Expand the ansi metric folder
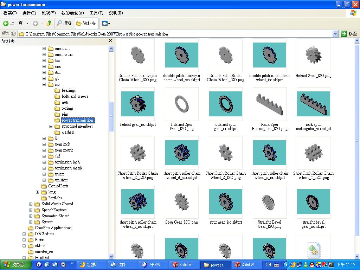 coord(44,54)
